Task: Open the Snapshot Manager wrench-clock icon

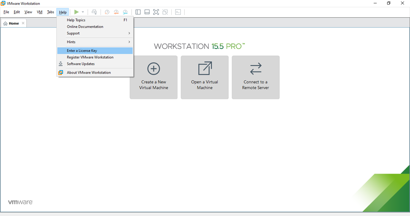Action: [x=125, y=12]
